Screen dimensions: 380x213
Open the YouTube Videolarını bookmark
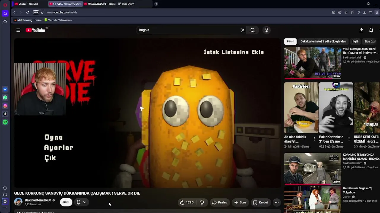click(x=58, y=20)
